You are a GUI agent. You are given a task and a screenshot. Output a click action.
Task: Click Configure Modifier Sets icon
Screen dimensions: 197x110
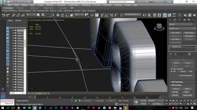point(190,54)
